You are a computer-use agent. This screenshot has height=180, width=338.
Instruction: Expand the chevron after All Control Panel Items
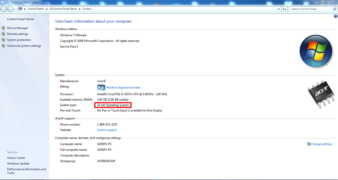pos(80,9)
